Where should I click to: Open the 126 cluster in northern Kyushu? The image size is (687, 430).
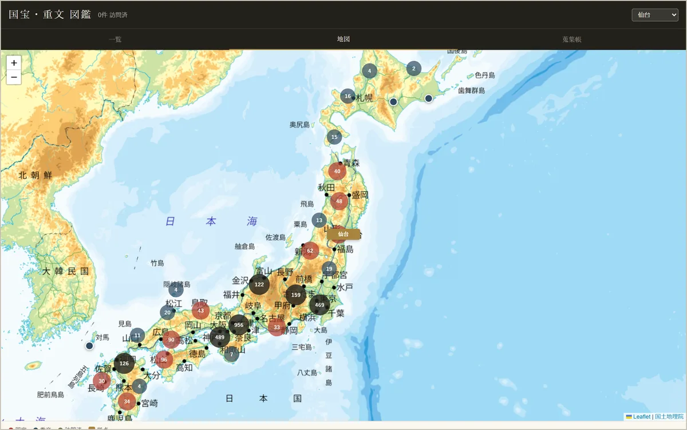pyautogui.click(x=124, y=363)
